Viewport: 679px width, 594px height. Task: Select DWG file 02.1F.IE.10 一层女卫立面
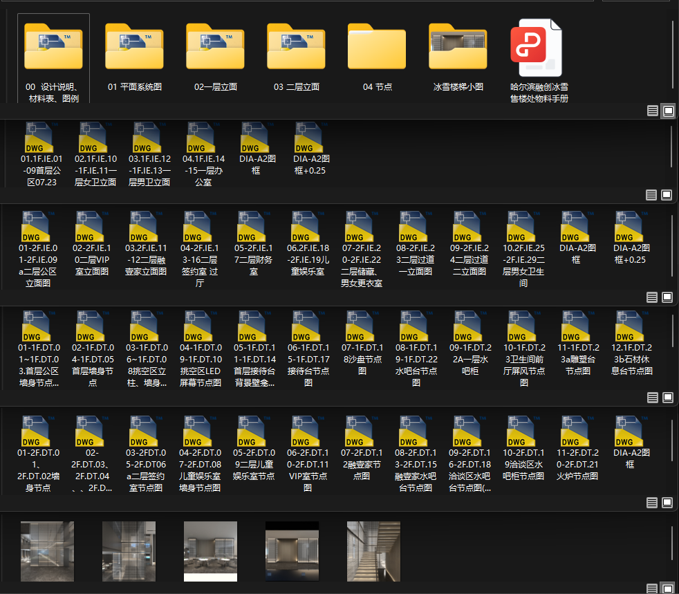pyautogui.click(x=95, y=155)
